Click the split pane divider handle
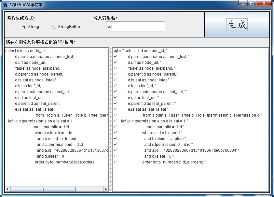 pos(110,120)
